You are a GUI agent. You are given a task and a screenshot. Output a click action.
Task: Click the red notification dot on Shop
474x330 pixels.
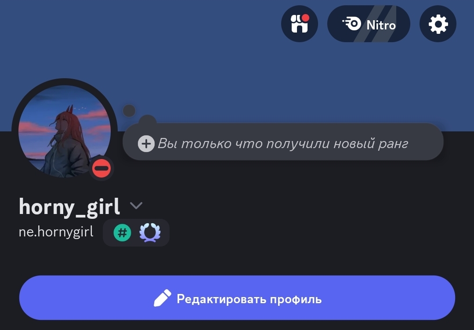click(x=306, y=18)
